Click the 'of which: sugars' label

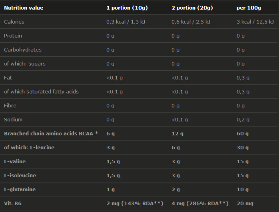pos(25,63)
